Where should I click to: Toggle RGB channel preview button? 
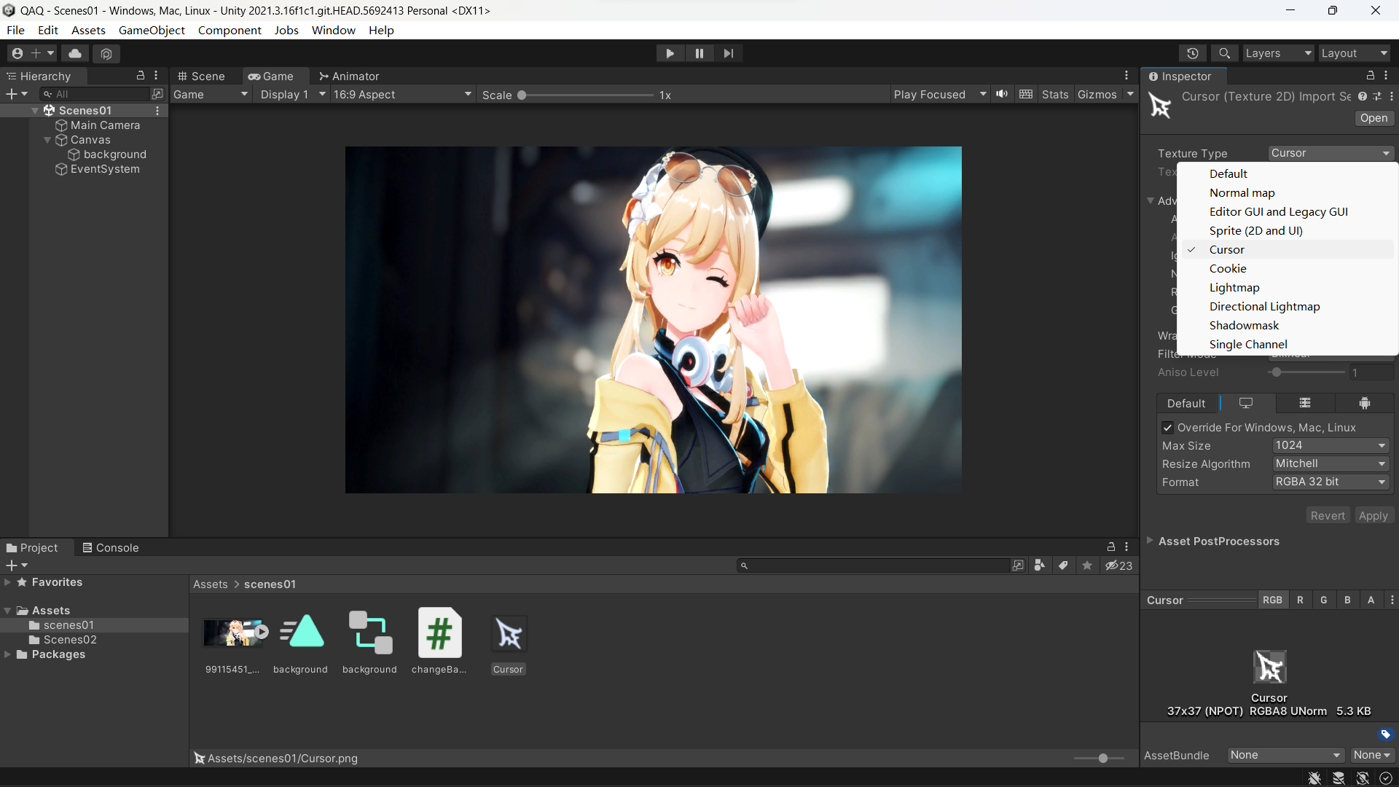tap(1272, 600)
